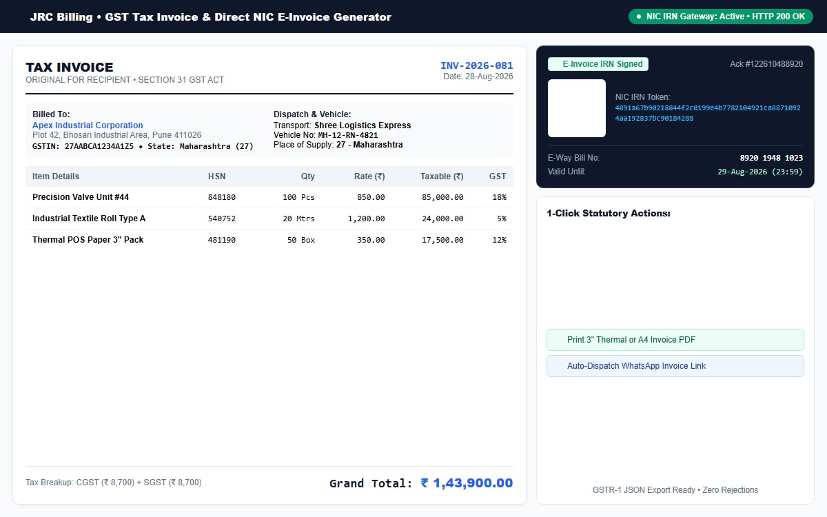This screenshot has width=827, height=517.
Task: Click GSTR-1 JSON Export Ready footer text
Action: pos(675,490)
